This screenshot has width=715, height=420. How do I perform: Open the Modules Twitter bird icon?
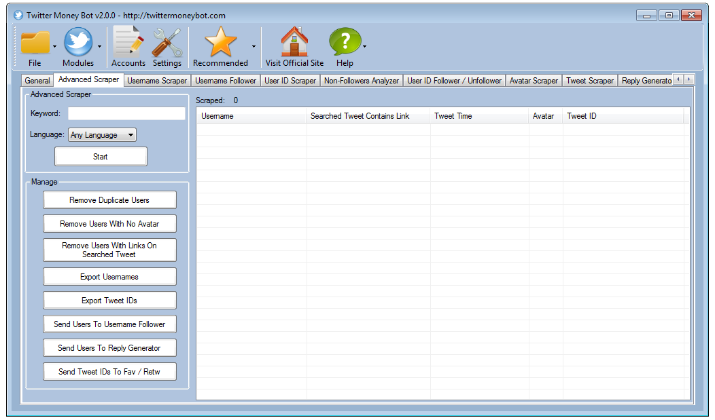(x=78, y=42)
